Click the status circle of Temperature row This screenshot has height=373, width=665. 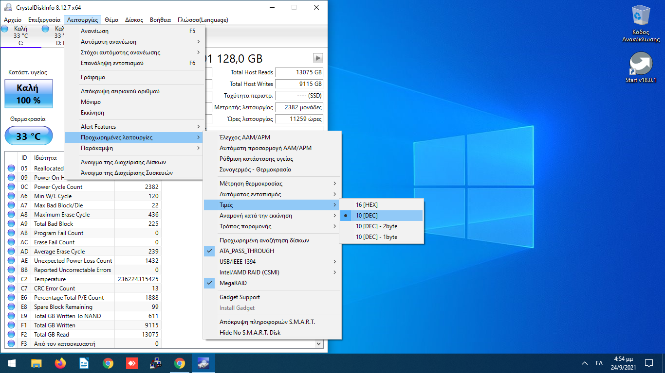(x=11, y=279)
